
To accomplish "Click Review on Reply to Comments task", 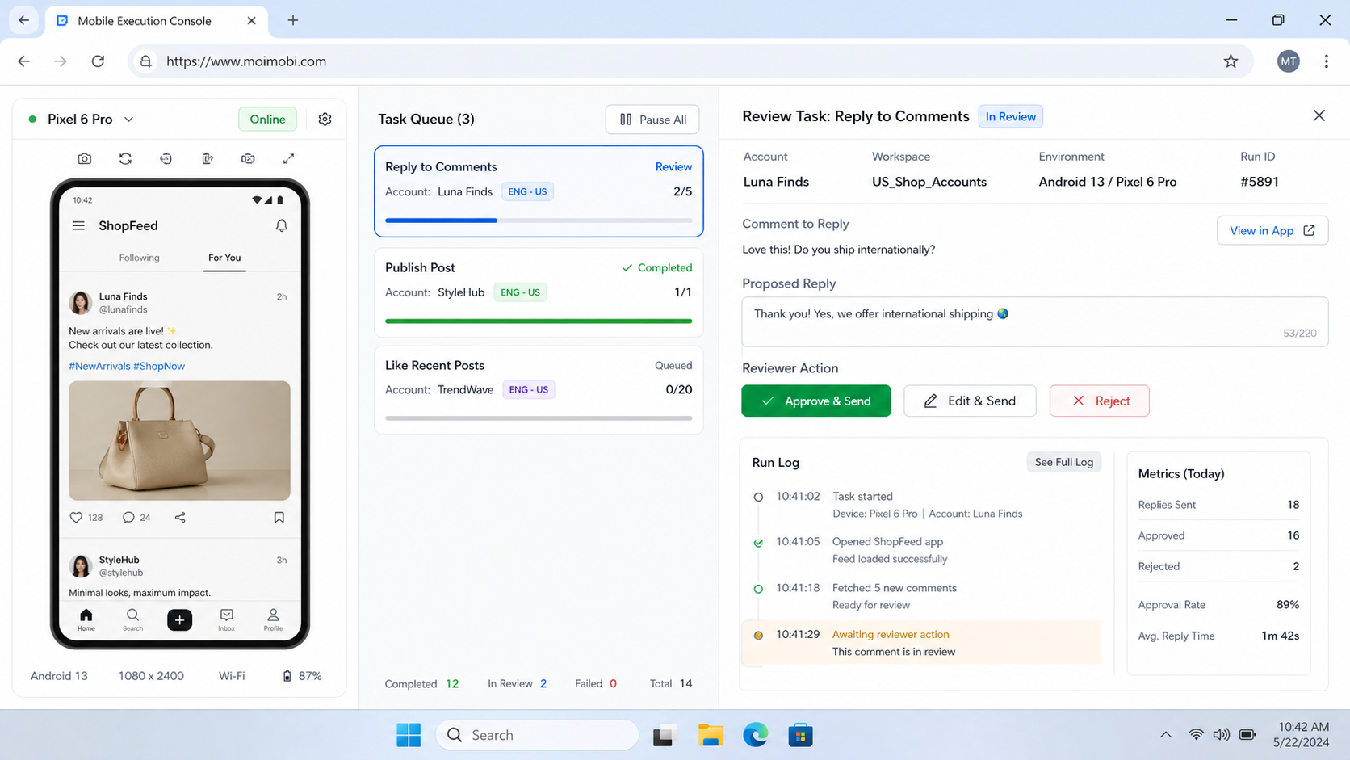I will pos(673,167).
